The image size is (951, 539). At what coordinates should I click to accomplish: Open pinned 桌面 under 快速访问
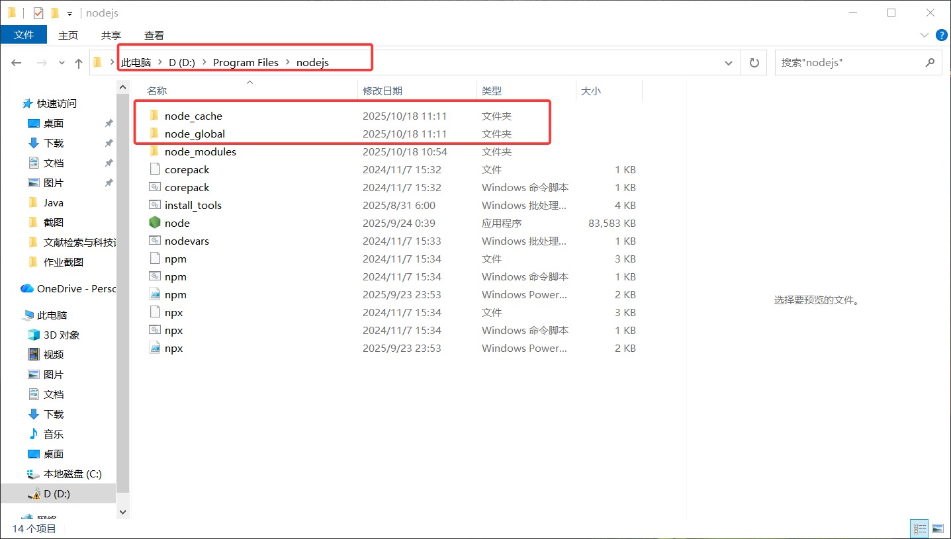pos(53,123)
